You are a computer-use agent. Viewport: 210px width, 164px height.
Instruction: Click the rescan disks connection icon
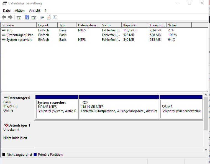[x=42, y=17]
